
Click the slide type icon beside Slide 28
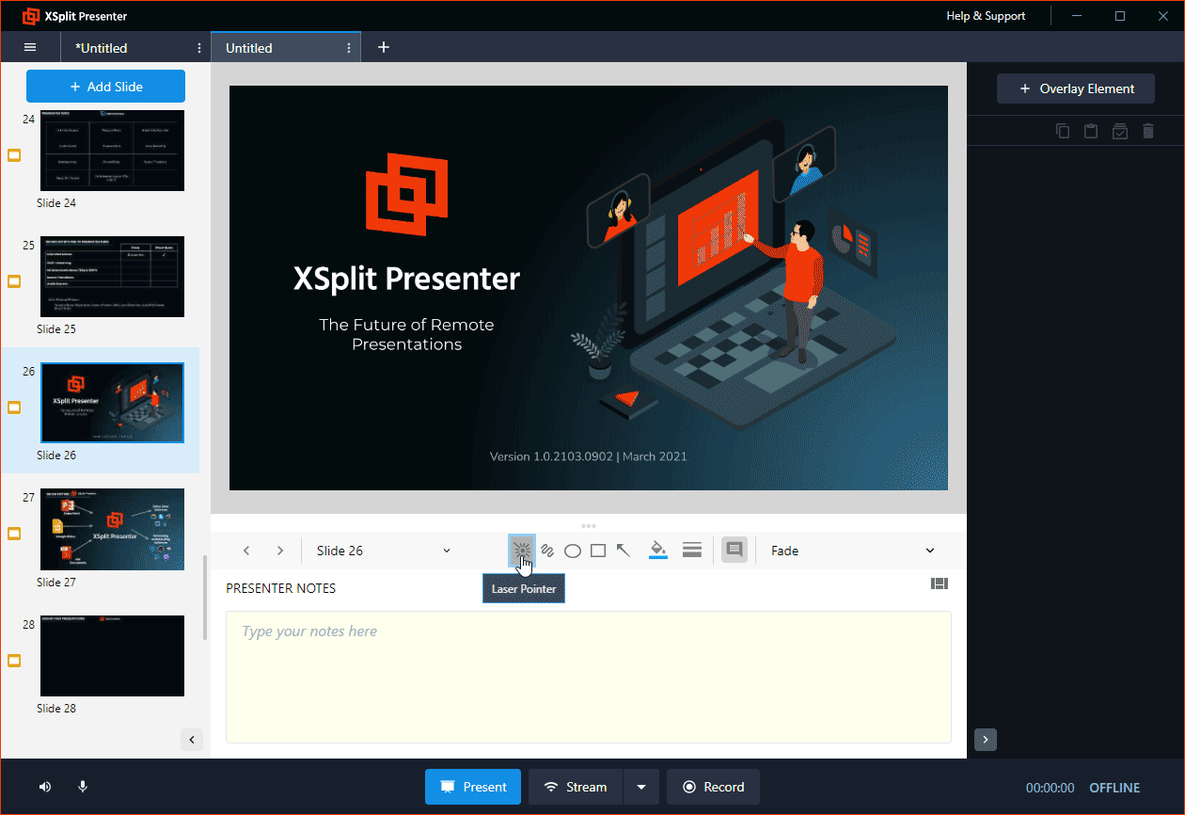(14, 661)
